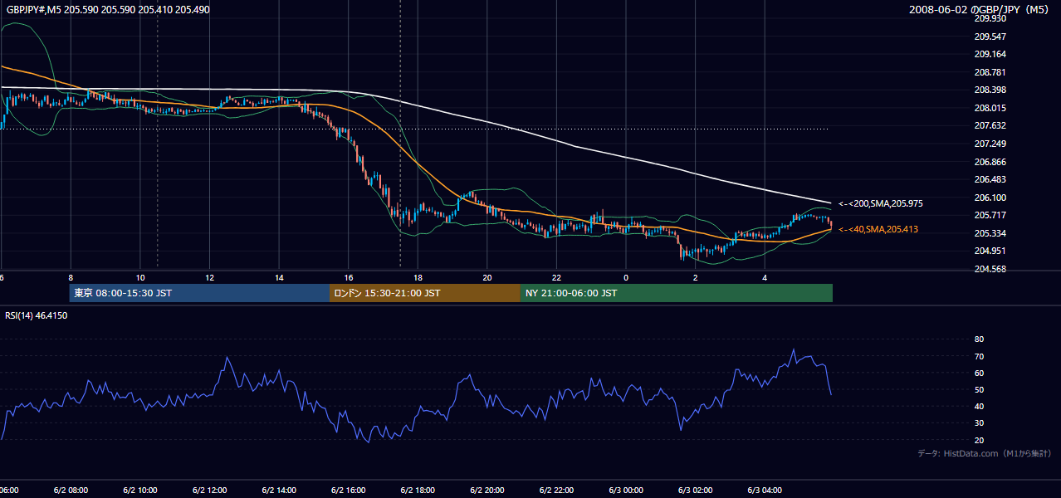Click the bottom time label 6/2 10:00
This screenshot has width=1061, height=498.
[x=139, y=491]
